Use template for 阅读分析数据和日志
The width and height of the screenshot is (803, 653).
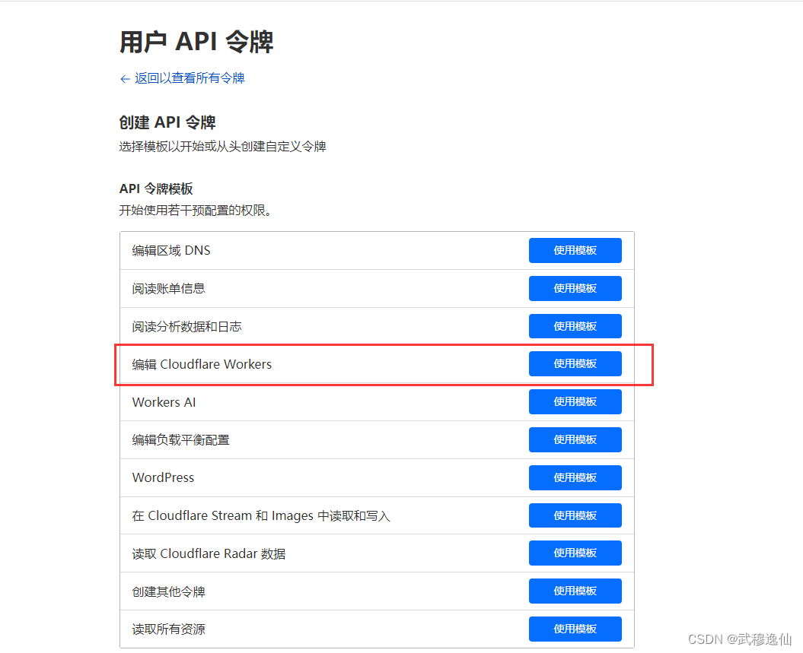click(x=575, y=326)
